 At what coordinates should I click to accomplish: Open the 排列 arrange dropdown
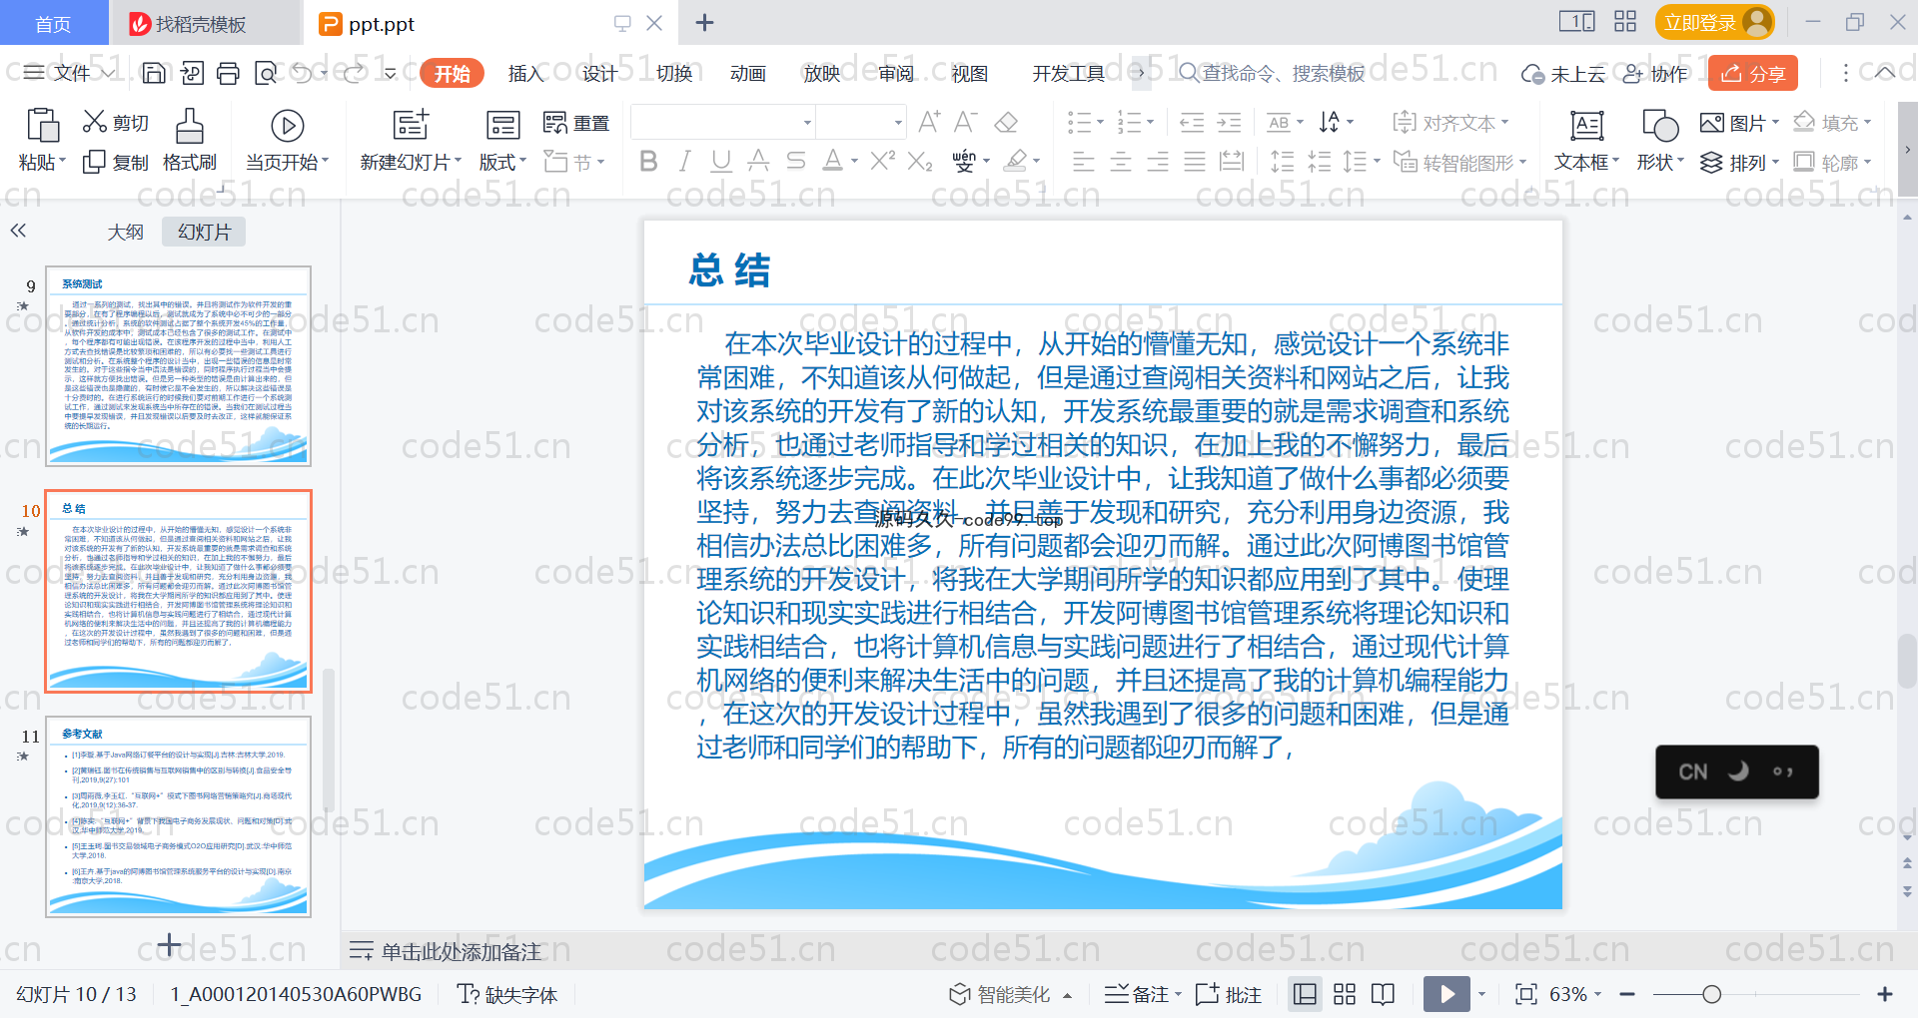coord(1739,162)
